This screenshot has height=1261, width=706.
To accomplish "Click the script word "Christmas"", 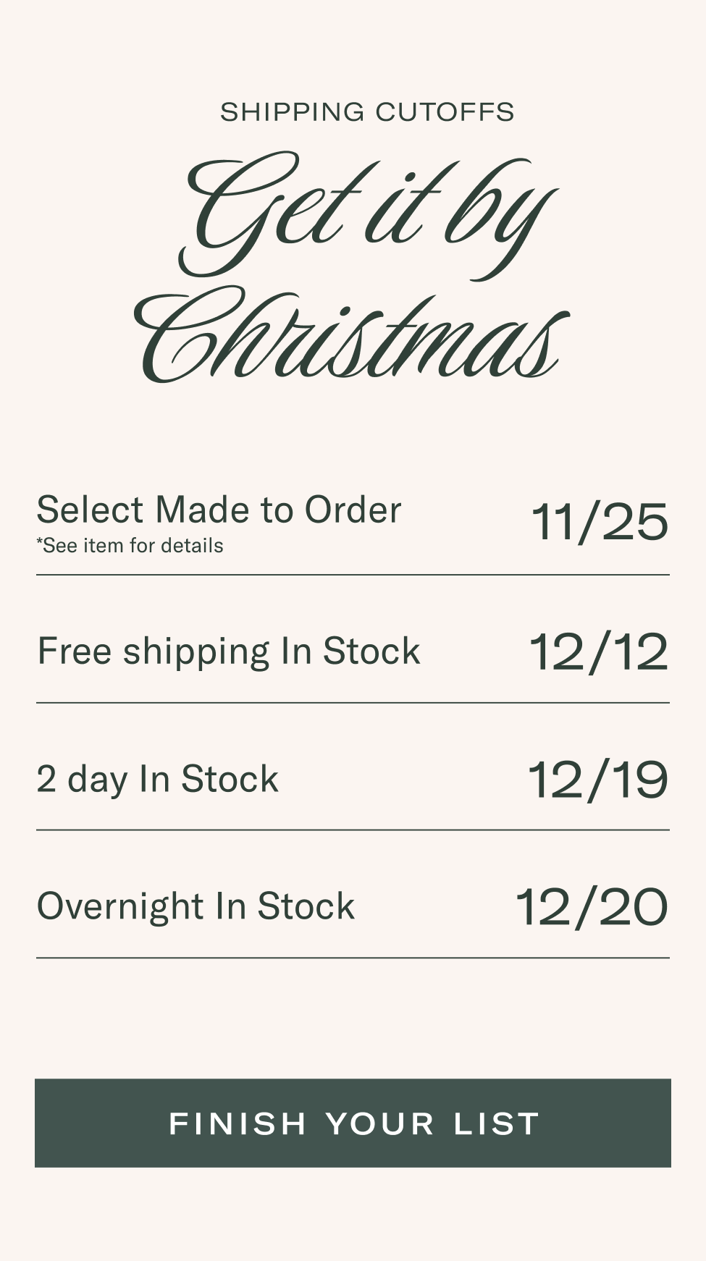I will (x=351, y=337).
